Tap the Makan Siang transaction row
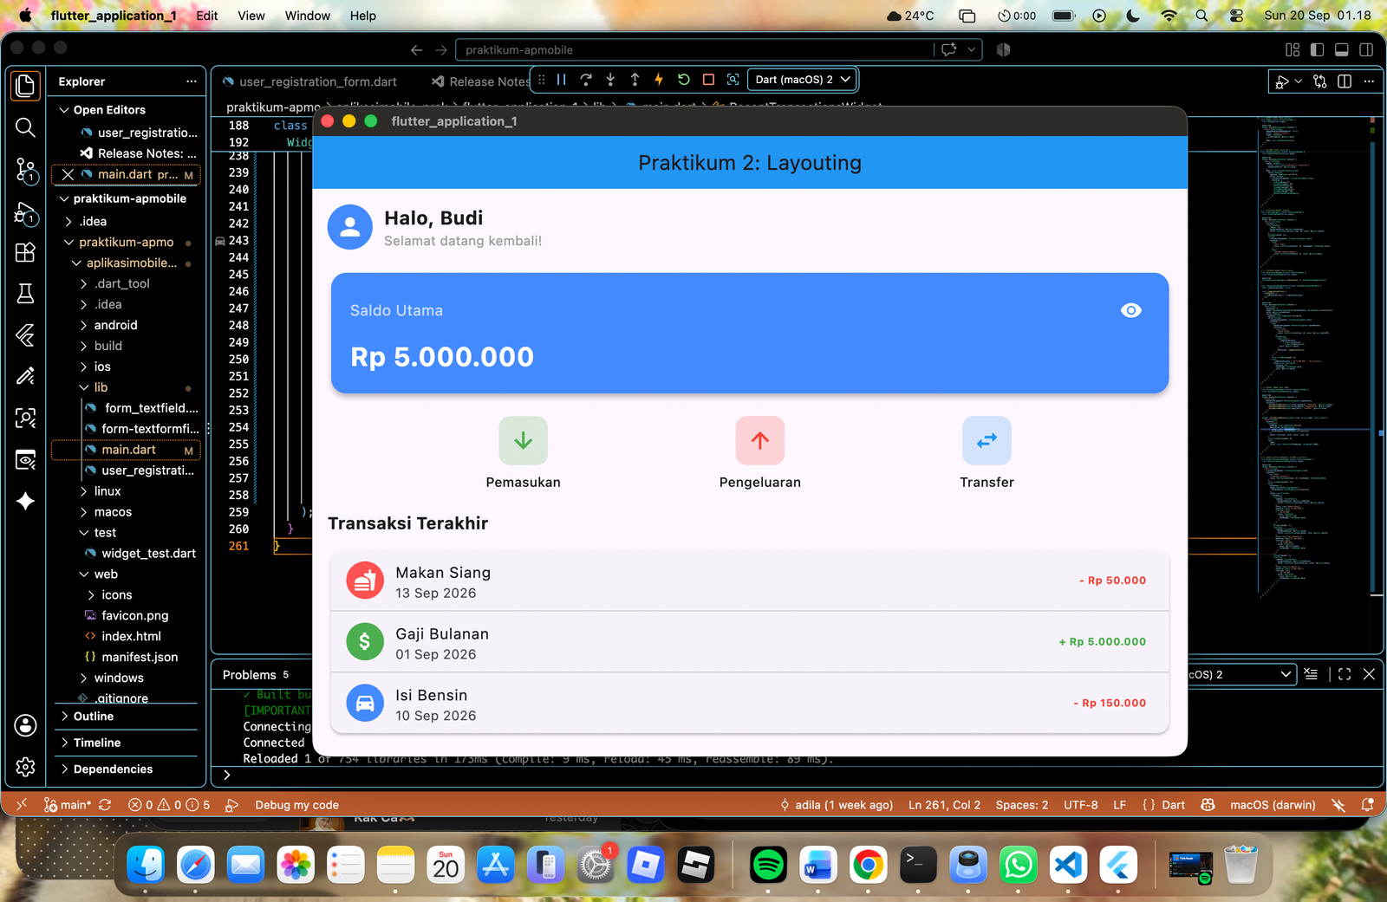The width and height of the screenshot is (1387, 902). pos(750,581)
